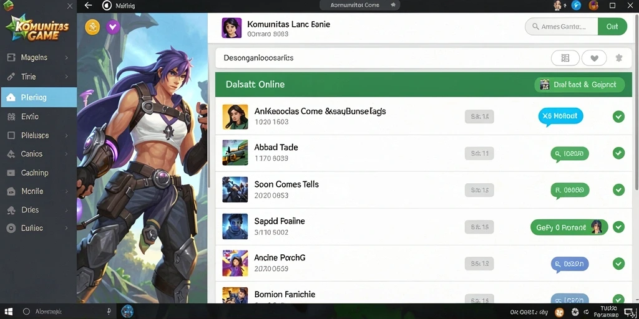Open Windows Start menu
This screenshot has width=639, height=319.
coord(7,312)
